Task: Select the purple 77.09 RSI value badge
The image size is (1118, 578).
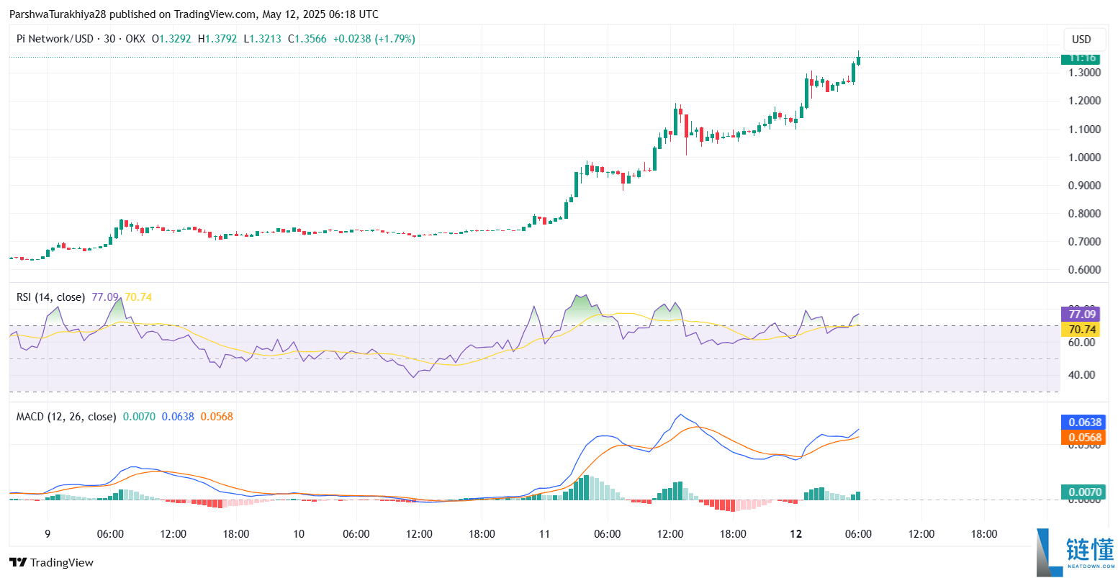Action: point(1081,315)
